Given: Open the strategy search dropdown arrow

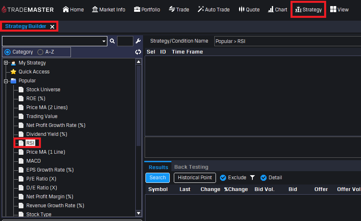Looking at the screenshot, I should 104,41.
